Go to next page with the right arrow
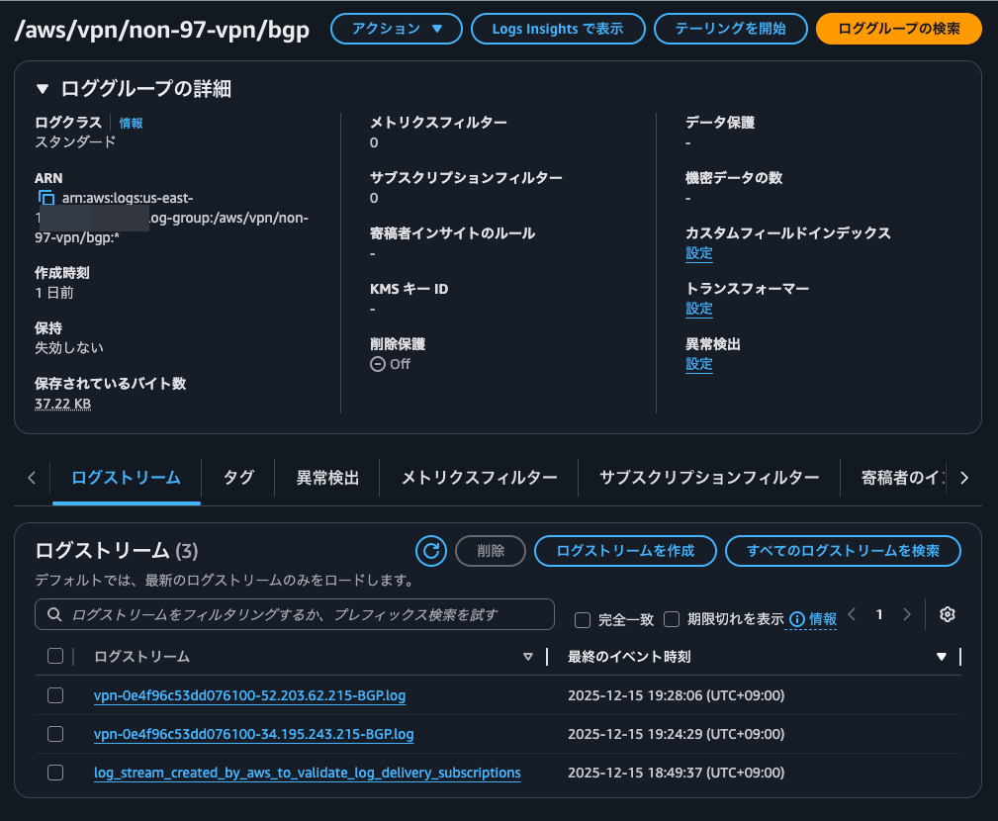998x821 pixels. pyautogui.click(x=907, y=613)
